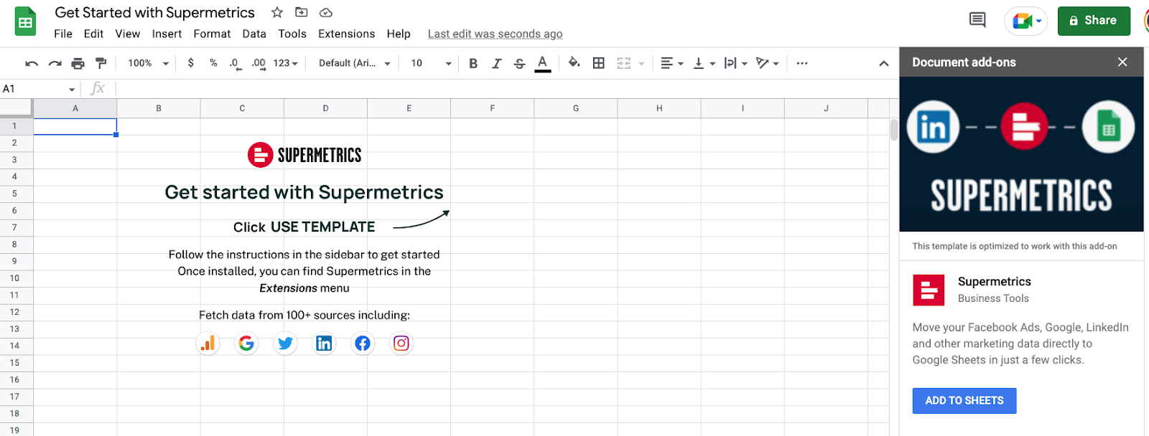Select column C header
The image size is (1149, 436).
[x=242, y=108]
